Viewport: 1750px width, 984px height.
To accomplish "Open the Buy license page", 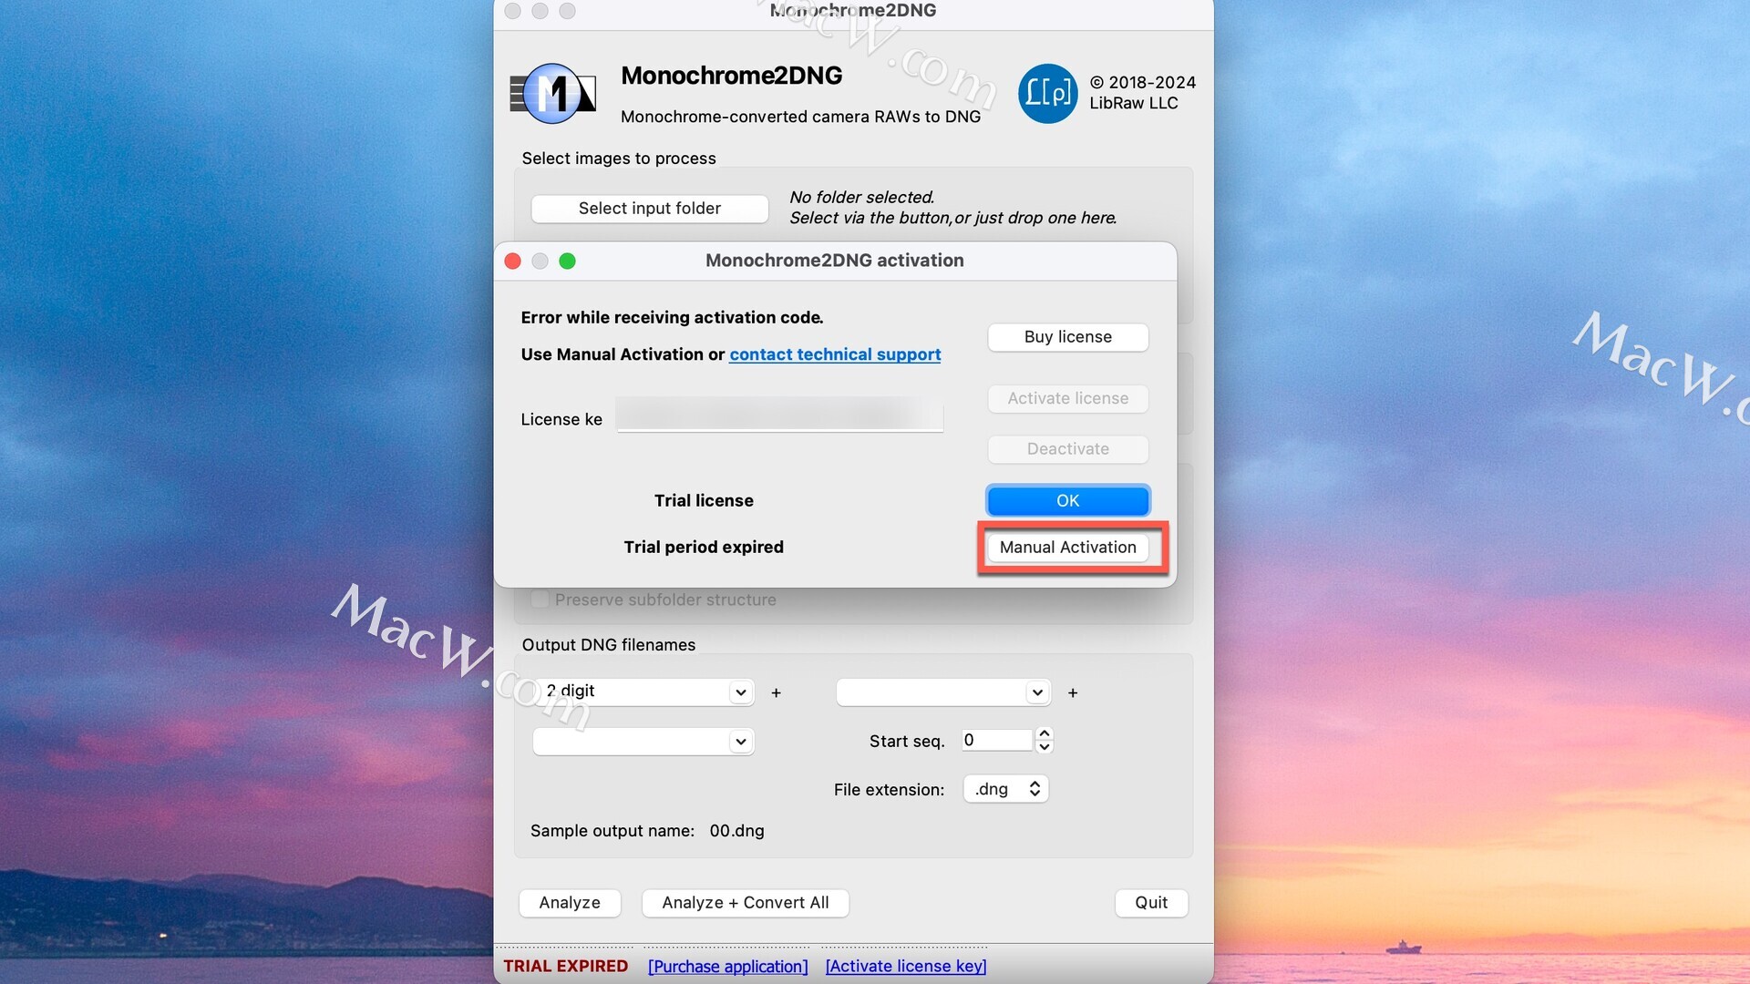I will (x=1067, y=337).
